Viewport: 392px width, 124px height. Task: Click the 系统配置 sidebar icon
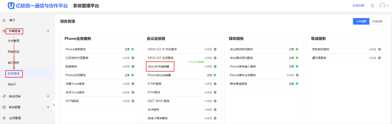4,107
